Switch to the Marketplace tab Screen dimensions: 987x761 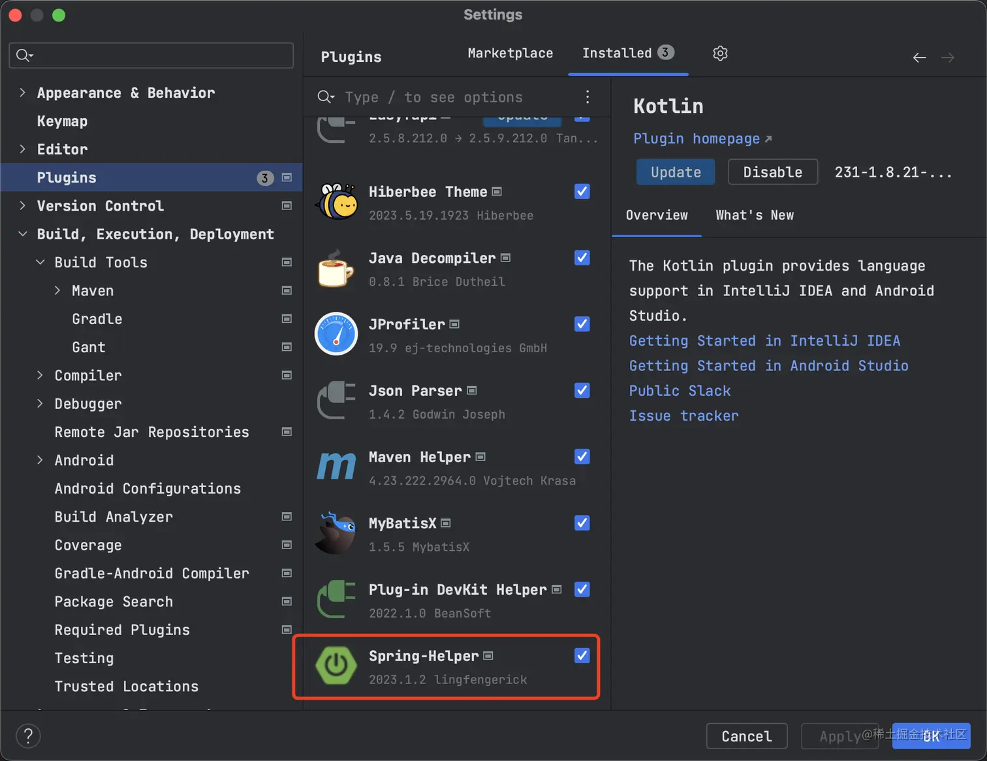pyautogui.click(x=510, y=53)
